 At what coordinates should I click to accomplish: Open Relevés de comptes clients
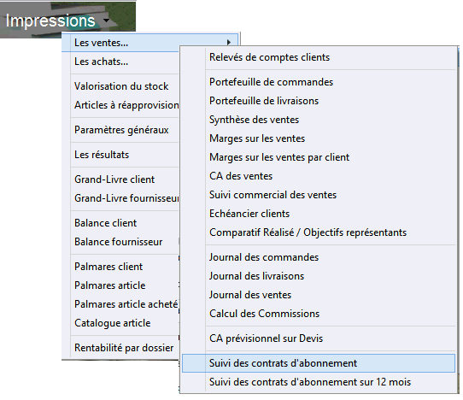(x=269, y=57)
